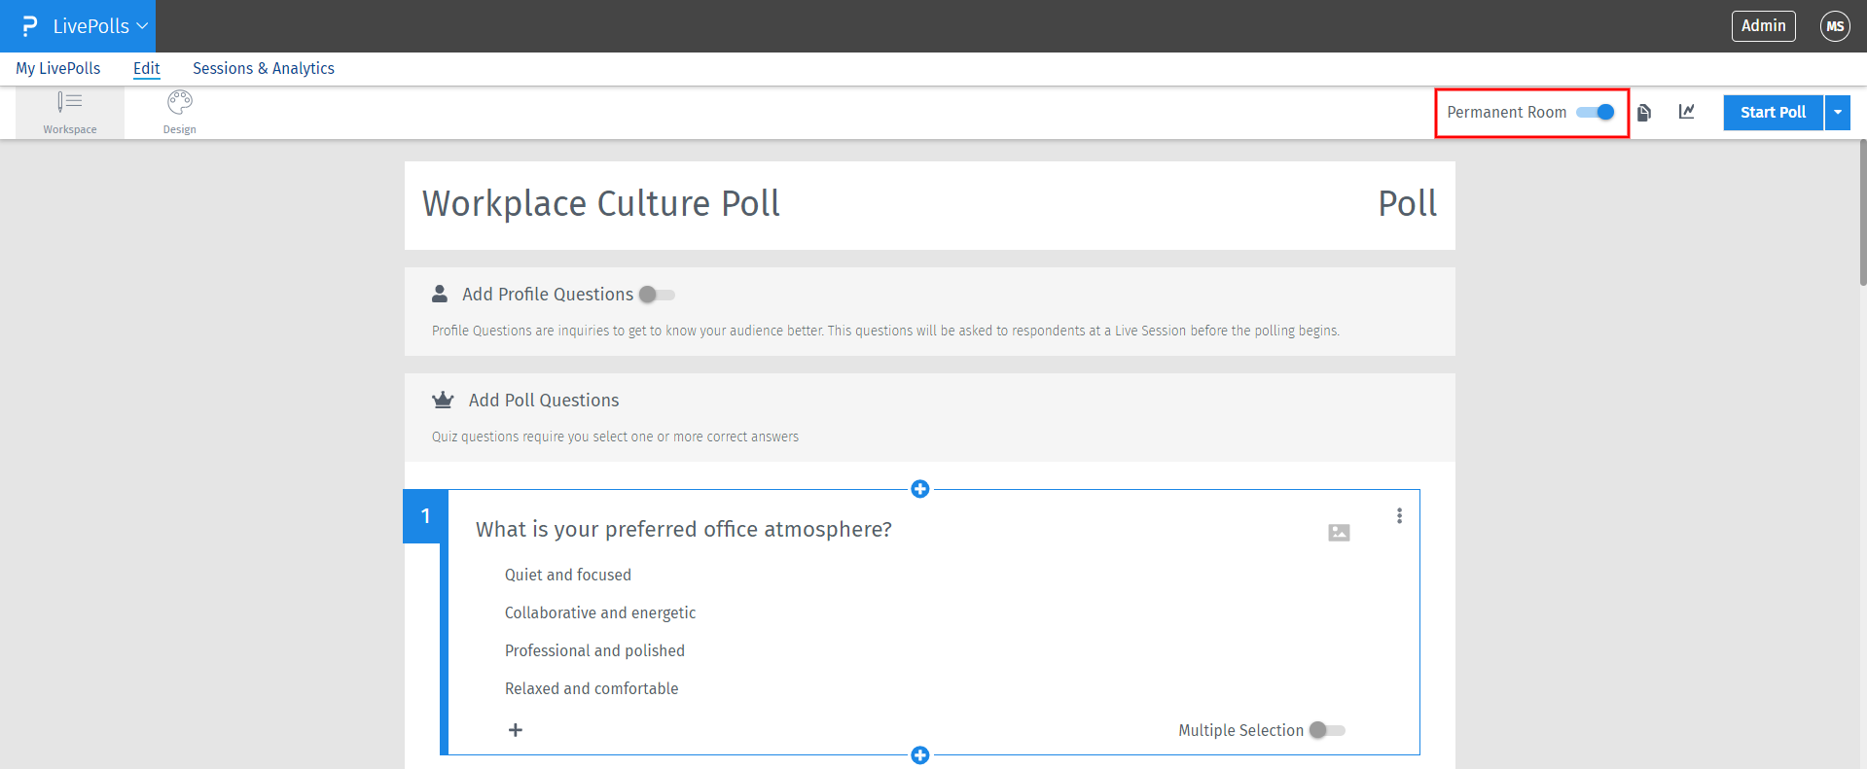Click the Admin button

(x=1763, y=26)
